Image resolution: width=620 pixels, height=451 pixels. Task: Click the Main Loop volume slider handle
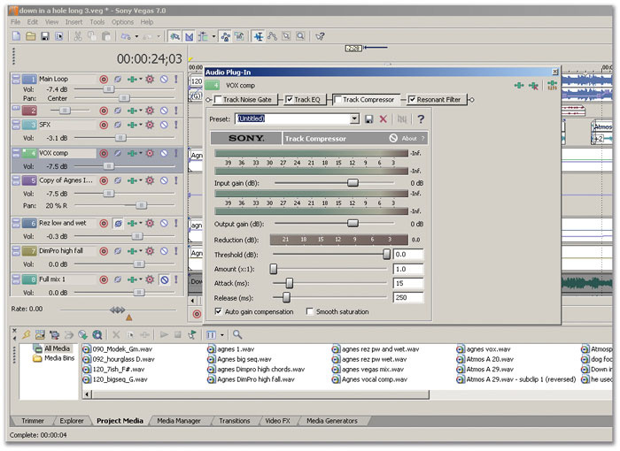(x=108, y=89)
